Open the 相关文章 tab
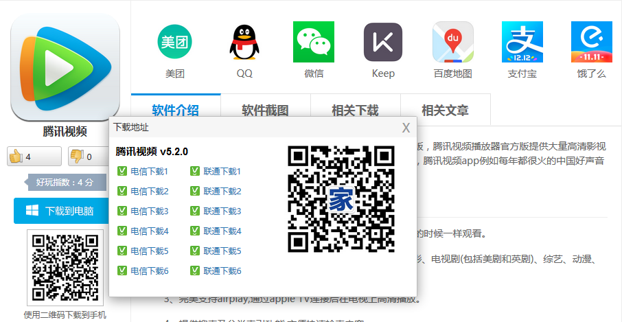The image size is (622, 322). pos(446,110)
